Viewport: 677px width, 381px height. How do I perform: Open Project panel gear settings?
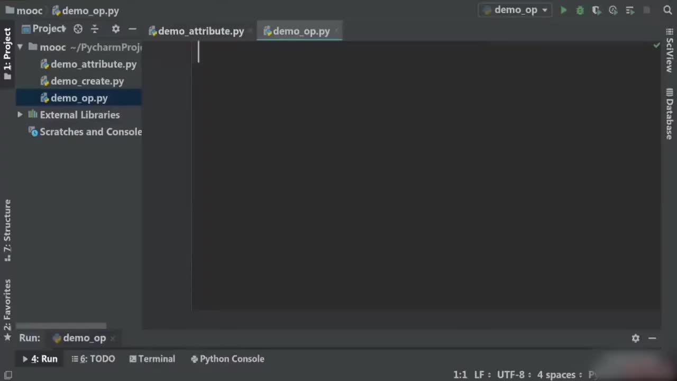116,29
